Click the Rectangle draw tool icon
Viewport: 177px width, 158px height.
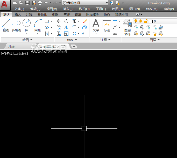coord(47,21)
